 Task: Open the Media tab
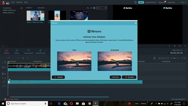[6, 52]
